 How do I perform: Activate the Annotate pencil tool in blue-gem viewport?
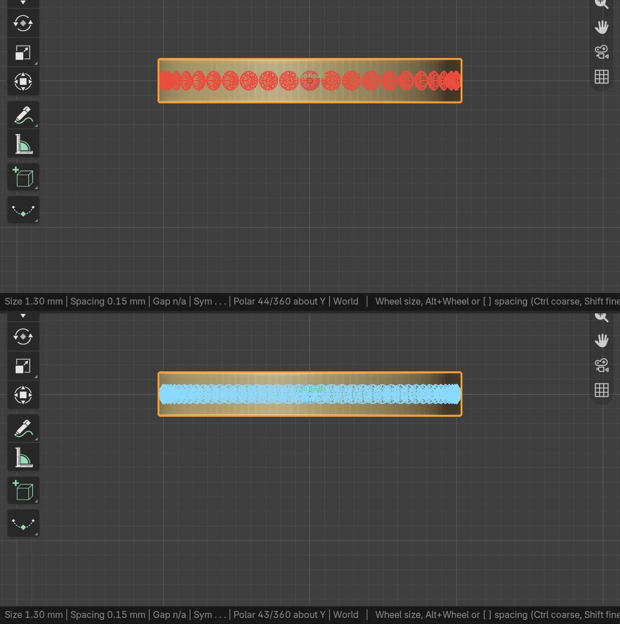23,428
